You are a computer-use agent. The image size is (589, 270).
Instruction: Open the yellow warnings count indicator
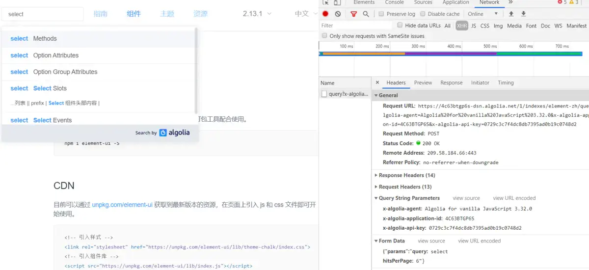pyautogui.click(x=574, y=2)
